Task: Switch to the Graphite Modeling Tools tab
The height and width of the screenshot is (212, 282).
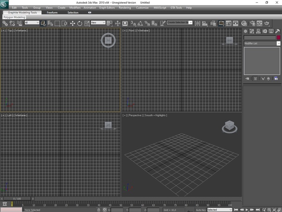Action: point(22,13)
